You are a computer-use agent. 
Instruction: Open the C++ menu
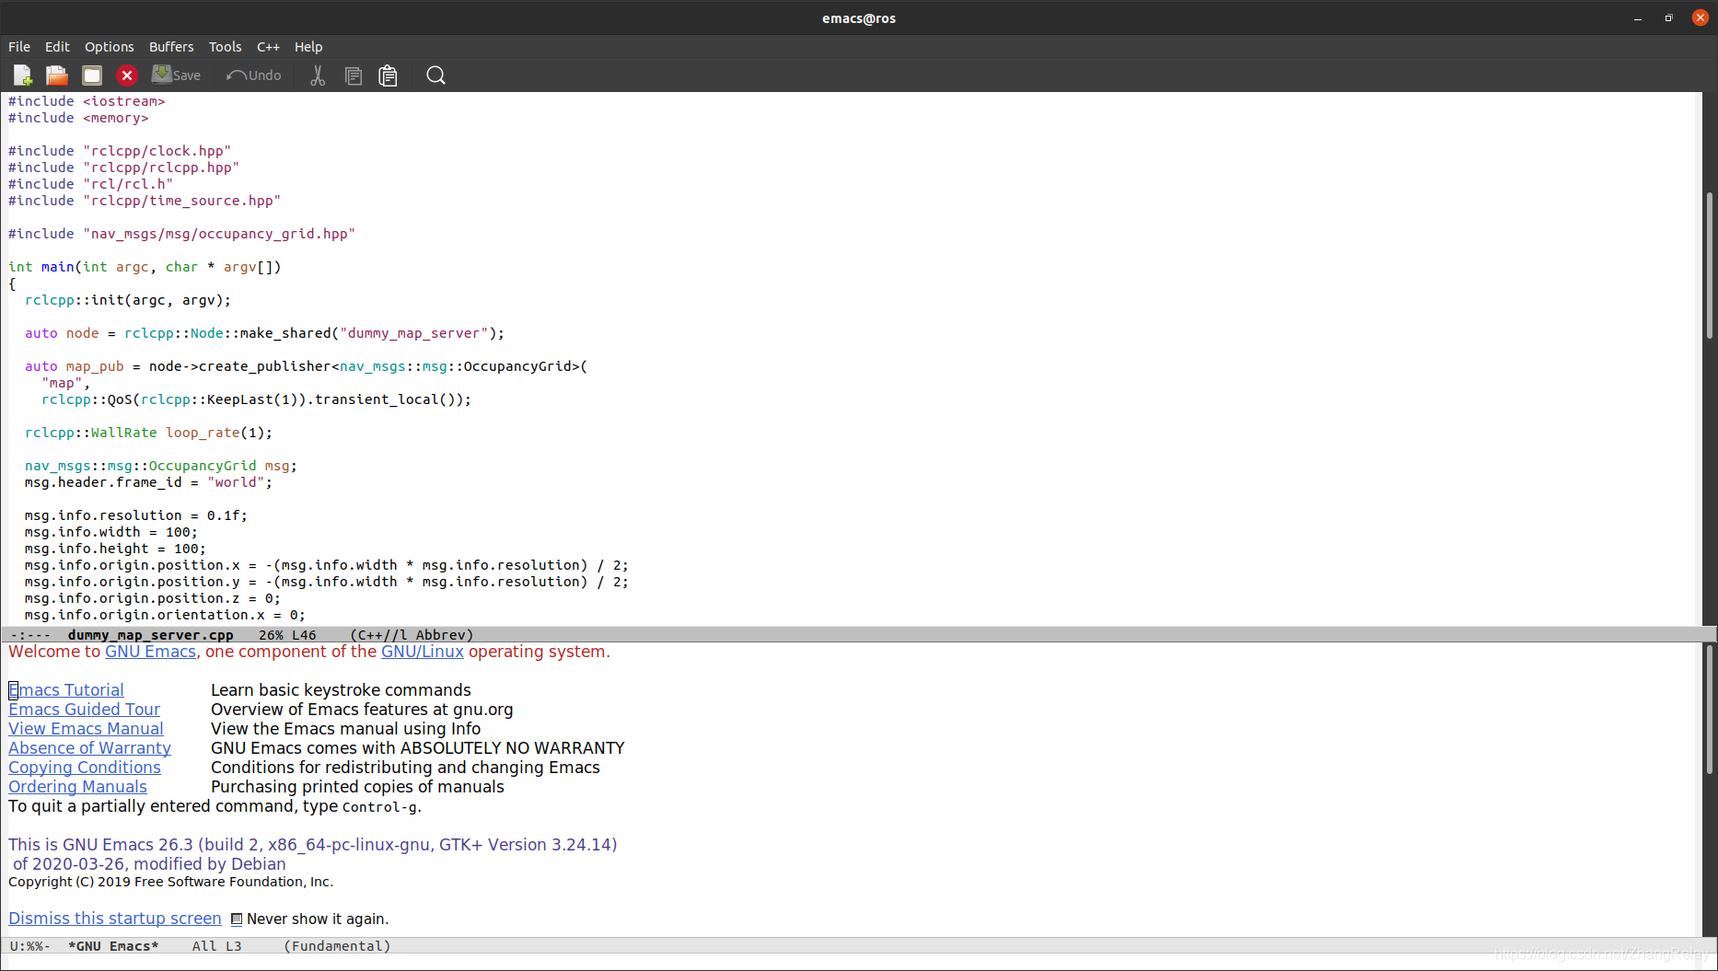click(268, 47)
